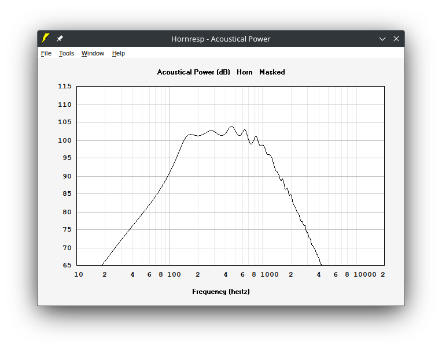Click the 'Masked' label in chart heading

click(272, 72)
